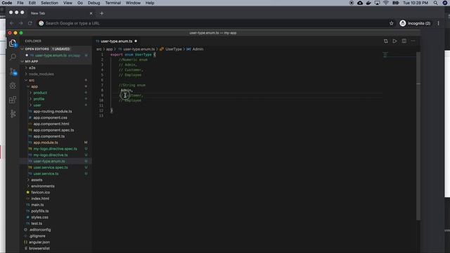Bookmark page with star icon in Chrome
This screenshot has width=450, height=253.
391,23
